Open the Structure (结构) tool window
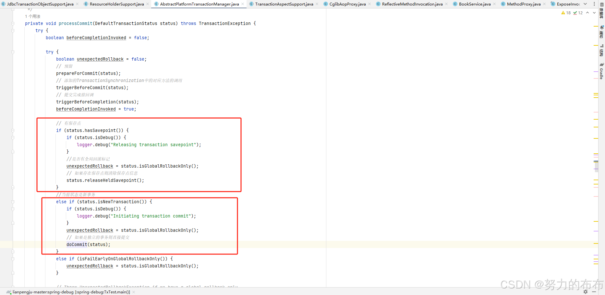 coord(601,51)
